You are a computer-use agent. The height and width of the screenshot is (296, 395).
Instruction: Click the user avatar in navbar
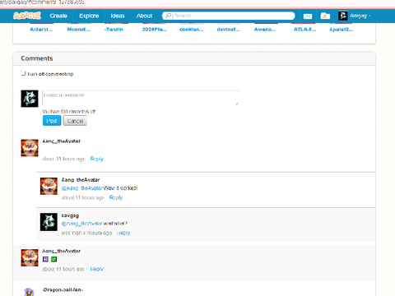(x=343, y=16)
